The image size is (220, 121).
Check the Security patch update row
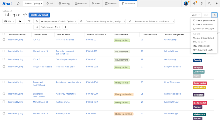[4, 59]
